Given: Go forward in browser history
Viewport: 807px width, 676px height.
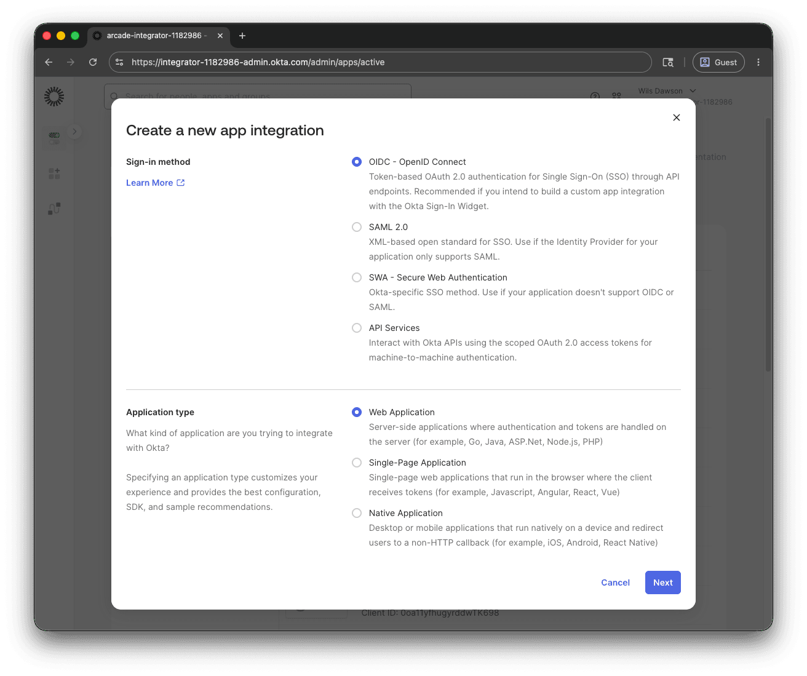Looking at the screenshot, I should click(x=71, y=62).
